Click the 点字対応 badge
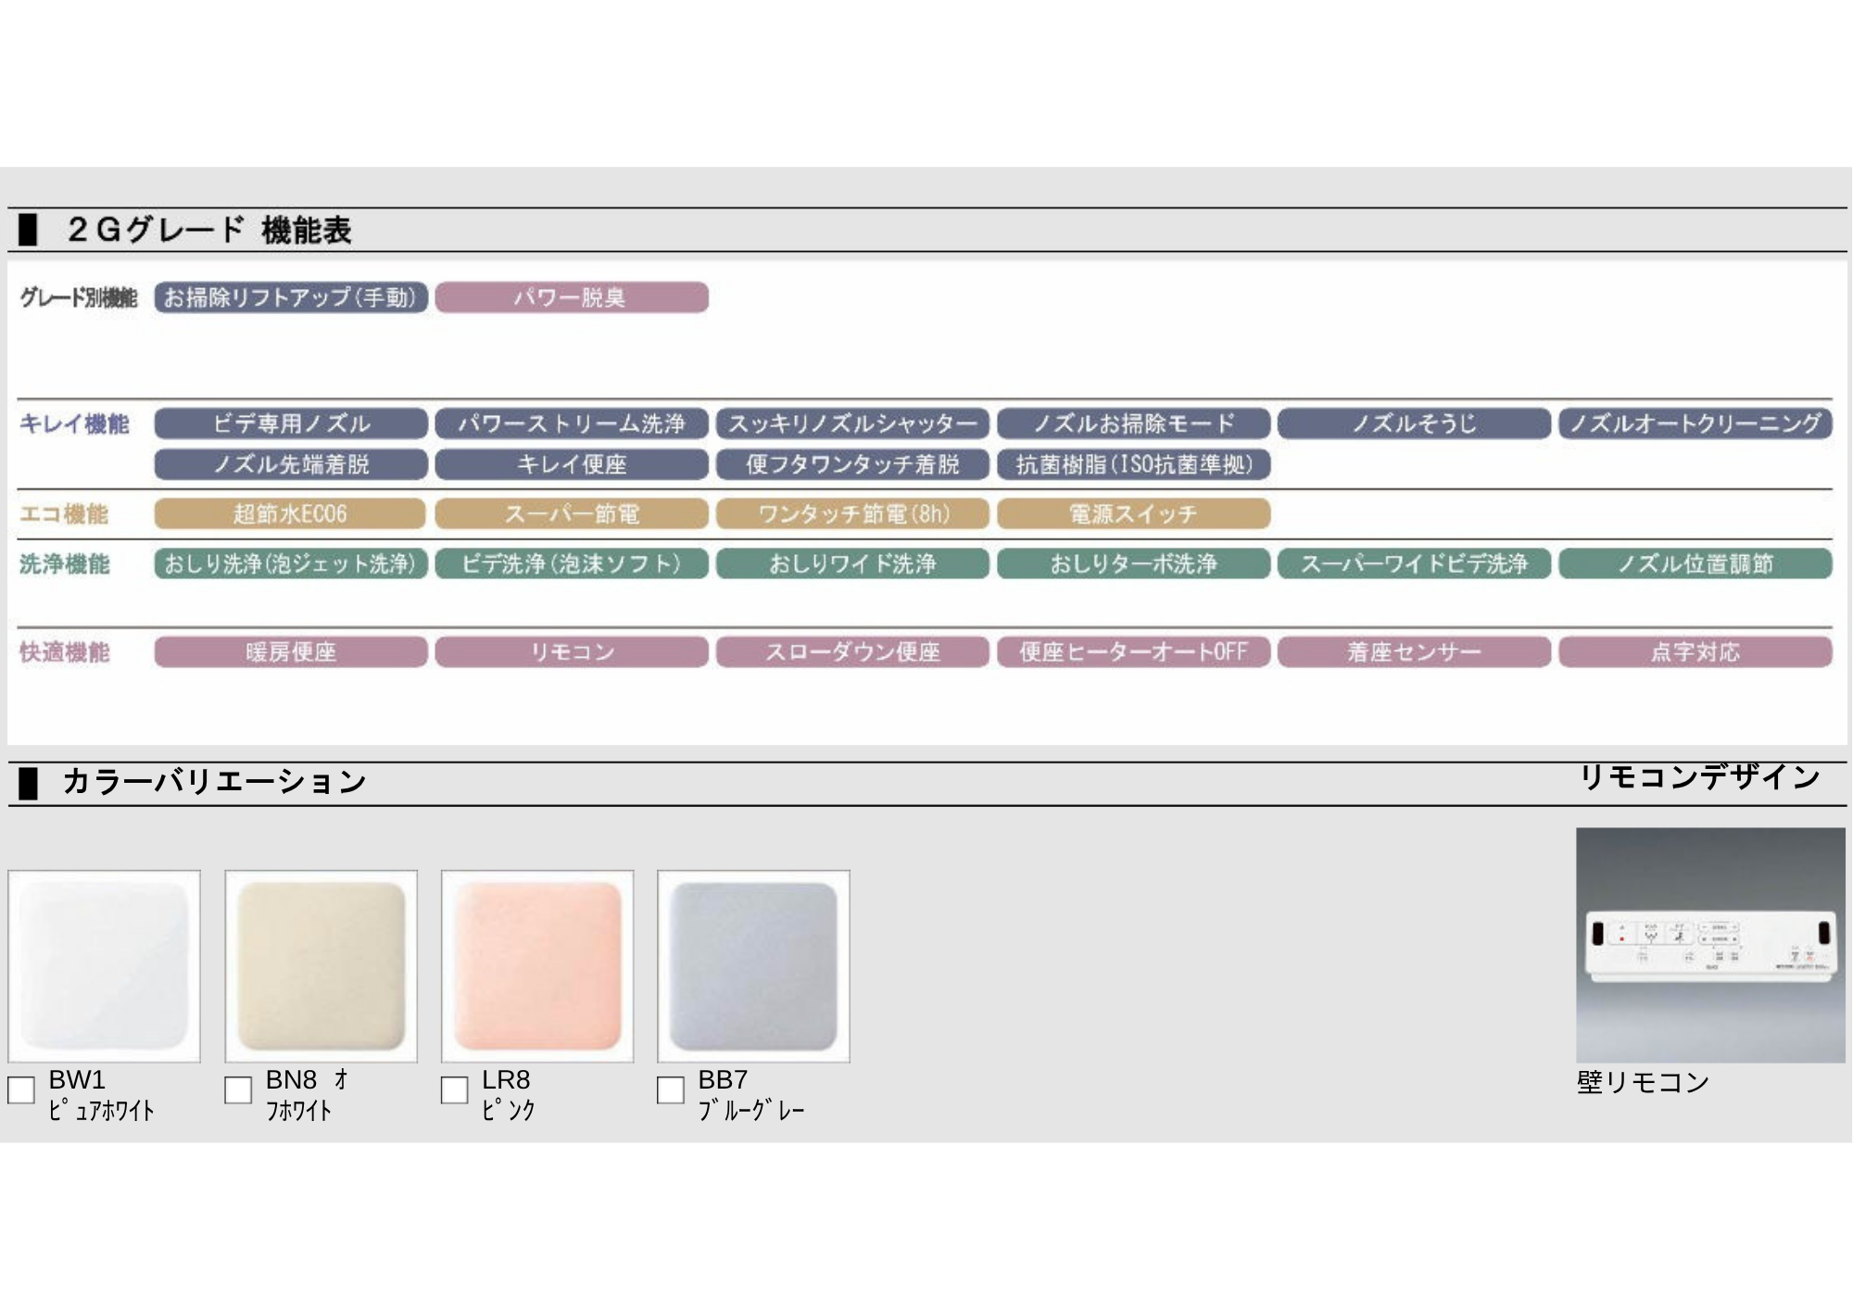The width and height of the screenshot is (1853, 1310). [x=1695, y=652]
